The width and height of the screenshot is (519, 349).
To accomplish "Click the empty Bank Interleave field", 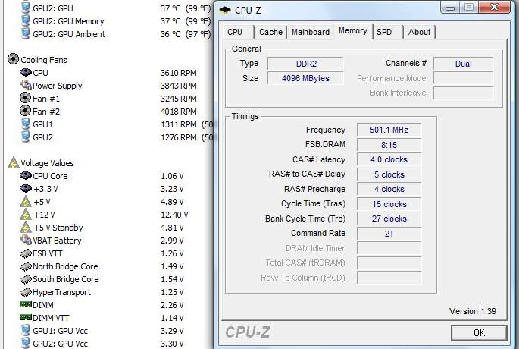I will [x=464, y=93].
